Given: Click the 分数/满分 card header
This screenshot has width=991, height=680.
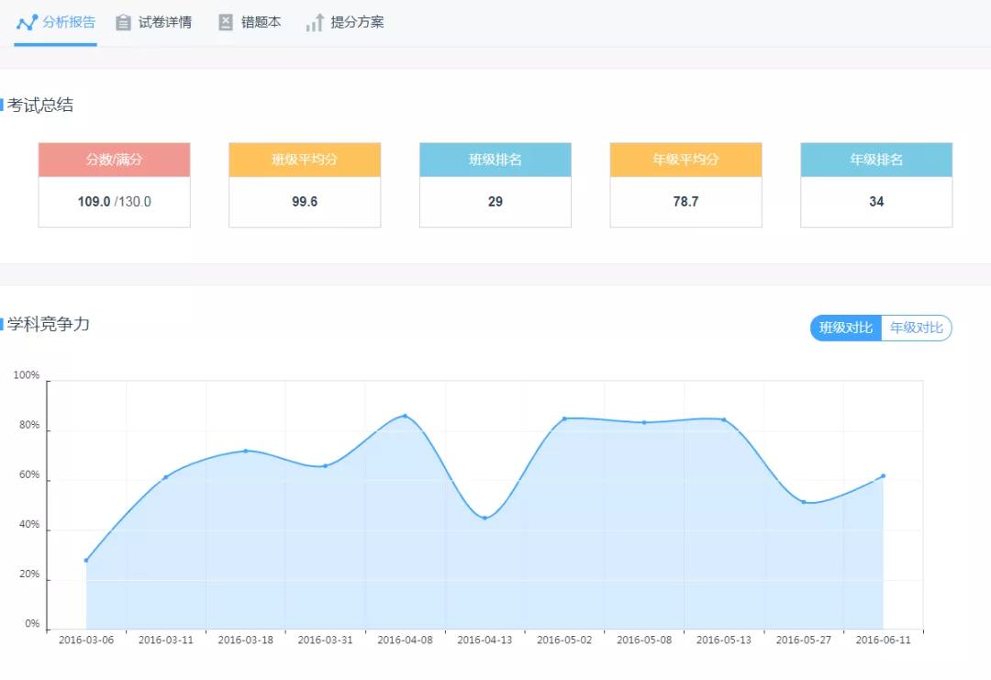Looking at the screenshot, I should click(x=114, y=160).
